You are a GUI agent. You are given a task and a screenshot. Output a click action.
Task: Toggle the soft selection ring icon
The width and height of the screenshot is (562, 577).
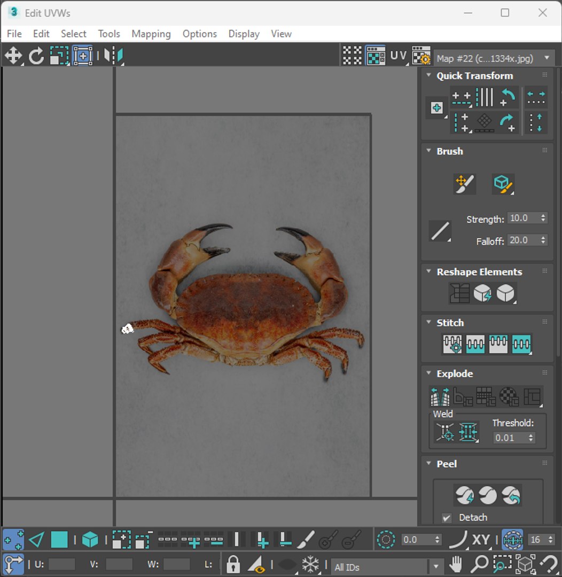(386, 540)
